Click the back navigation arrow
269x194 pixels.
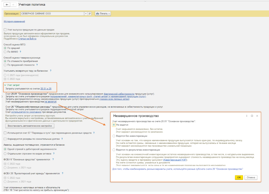point(7,5)
